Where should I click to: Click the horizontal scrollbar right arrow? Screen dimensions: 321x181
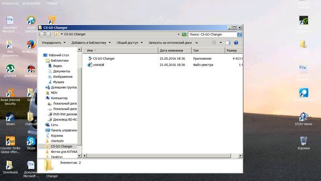pos(240,156)
